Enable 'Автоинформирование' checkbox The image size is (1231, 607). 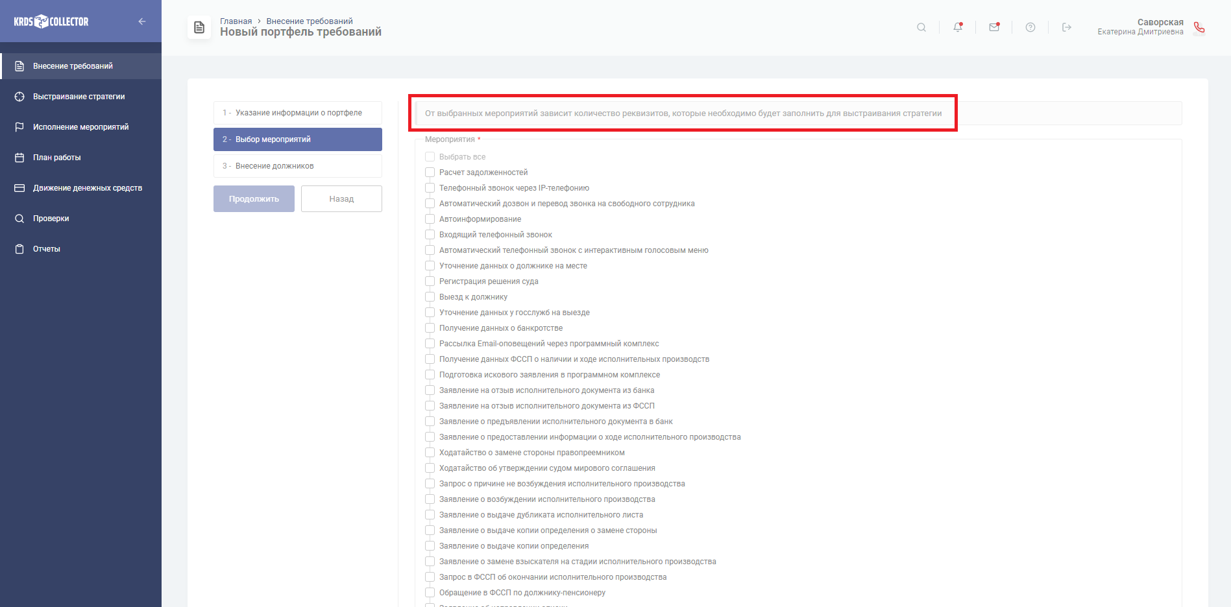pyautogui.click(x=430, y=219)
